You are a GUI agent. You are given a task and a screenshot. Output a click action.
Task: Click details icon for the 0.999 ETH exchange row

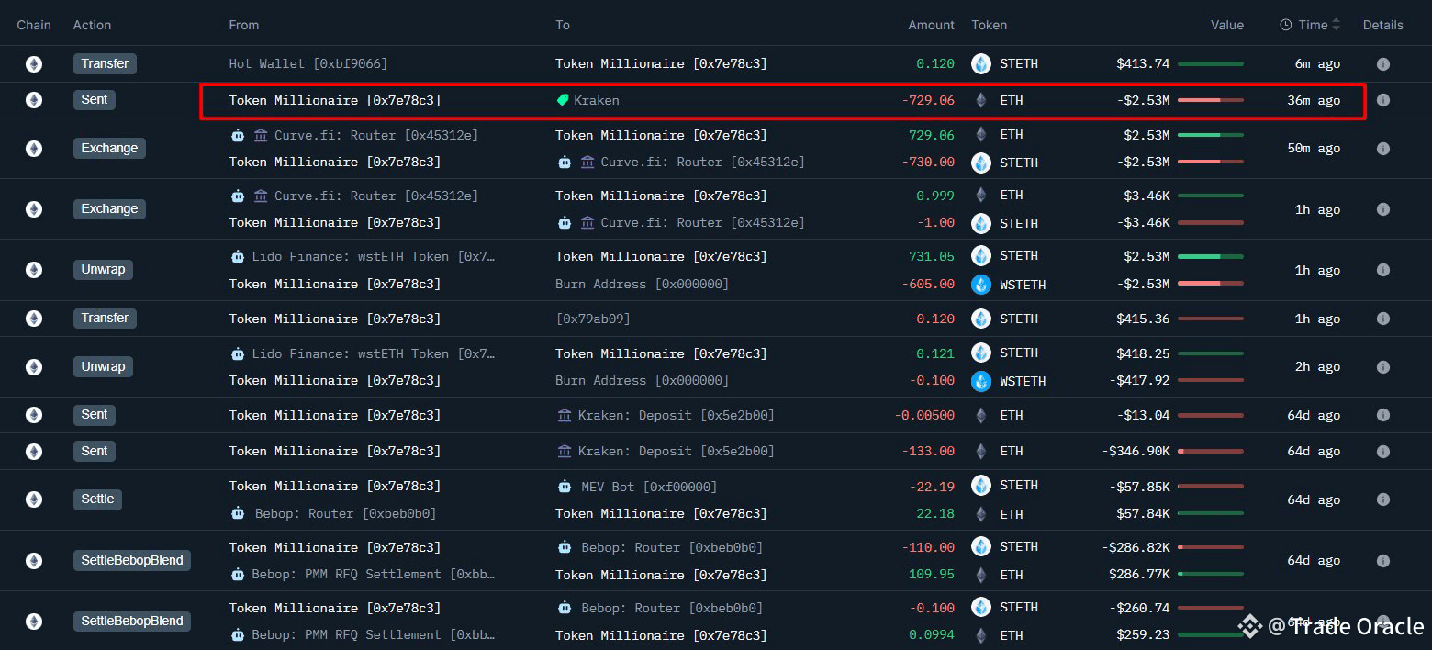1382,209
